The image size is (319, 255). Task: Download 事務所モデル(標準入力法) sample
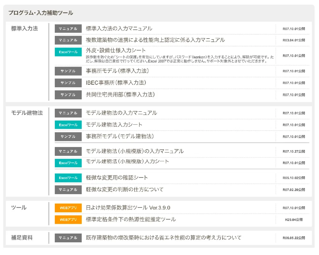pyautogui.click(x=117, y=71)
